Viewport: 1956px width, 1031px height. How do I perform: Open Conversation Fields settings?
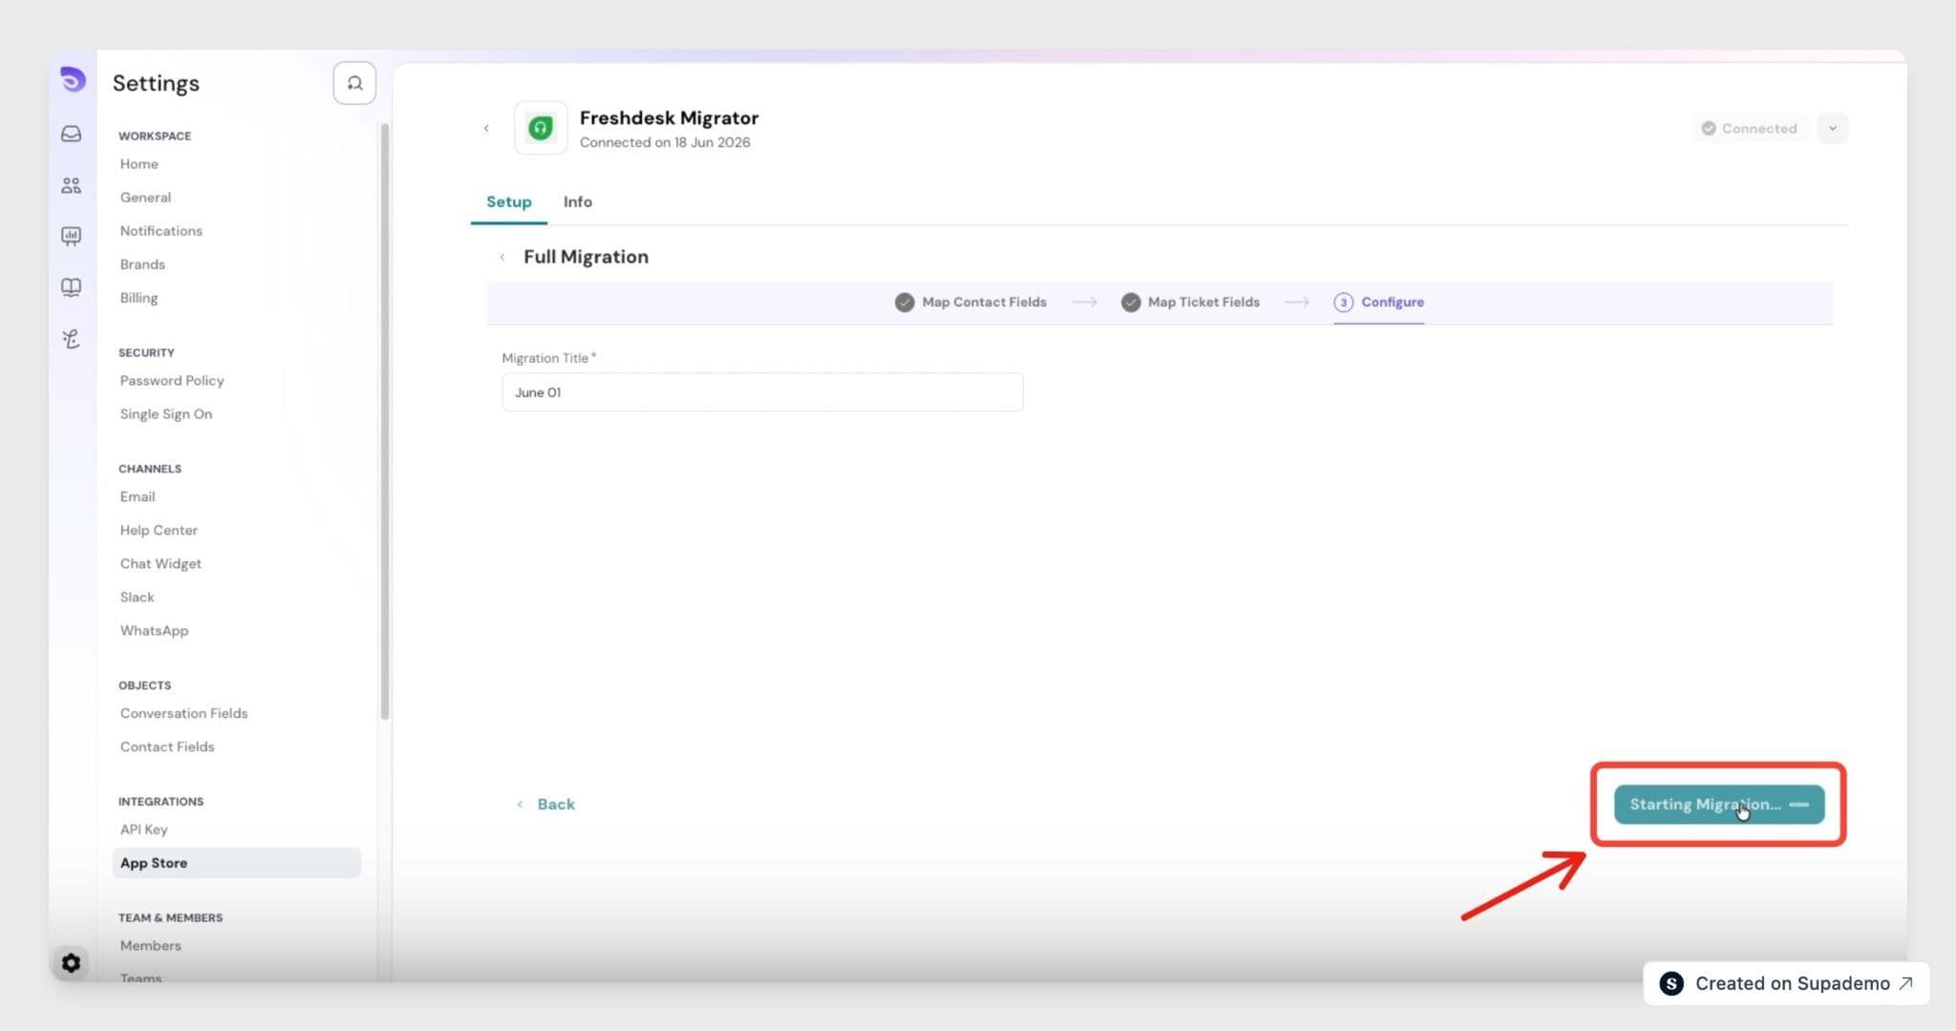(x=183, y=713)
